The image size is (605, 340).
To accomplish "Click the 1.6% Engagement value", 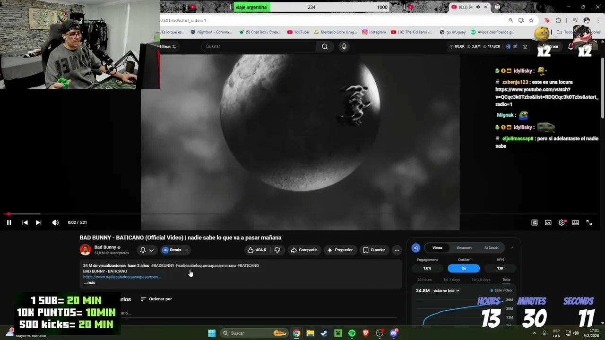I will [x=427, y=268].
